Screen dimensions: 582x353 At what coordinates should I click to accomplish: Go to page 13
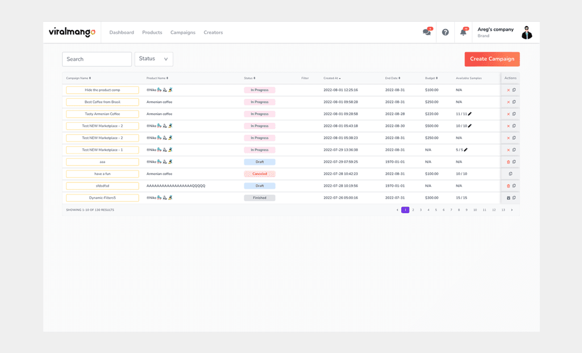[504, 210]
